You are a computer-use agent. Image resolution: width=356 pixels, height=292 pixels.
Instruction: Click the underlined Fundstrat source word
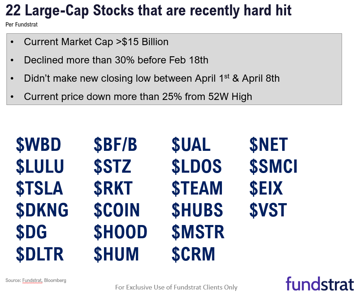pos(32,281)
